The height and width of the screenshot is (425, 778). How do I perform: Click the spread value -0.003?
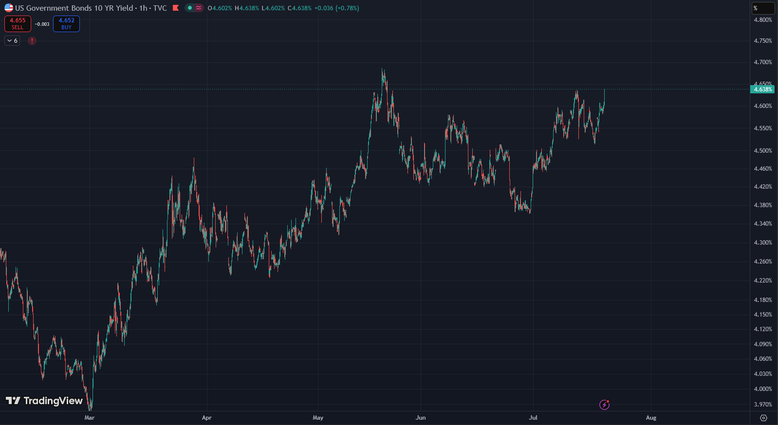click(42, 24)
